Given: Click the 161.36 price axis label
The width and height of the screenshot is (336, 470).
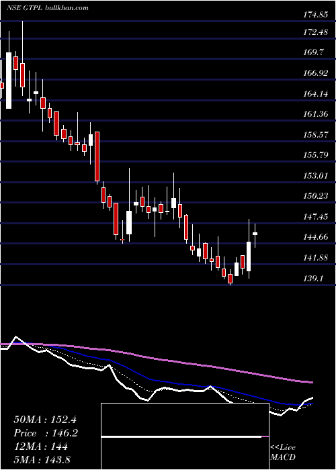Looking at the screenshot, I should 315,114.
